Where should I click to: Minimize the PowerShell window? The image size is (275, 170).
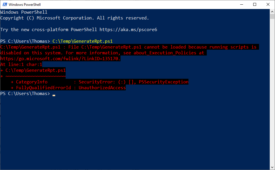coord(242,4)
